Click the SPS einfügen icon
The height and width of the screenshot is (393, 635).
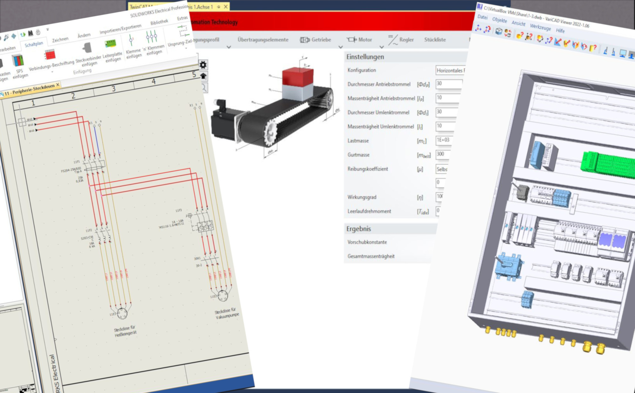point(18,61)
